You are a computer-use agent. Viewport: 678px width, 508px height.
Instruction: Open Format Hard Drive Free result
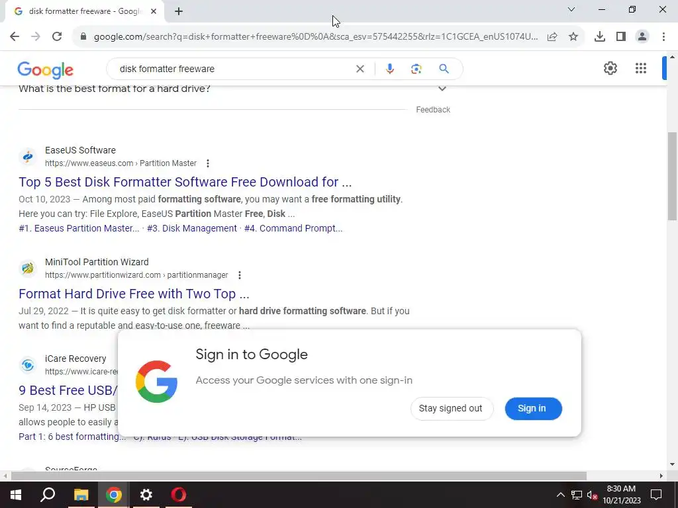(x=134, y=294)
